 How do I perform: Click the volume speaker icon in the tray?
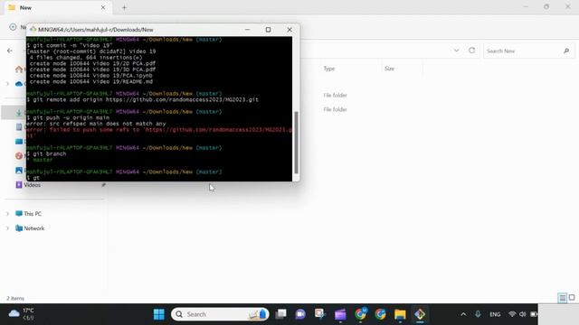(x=523, y=314)
